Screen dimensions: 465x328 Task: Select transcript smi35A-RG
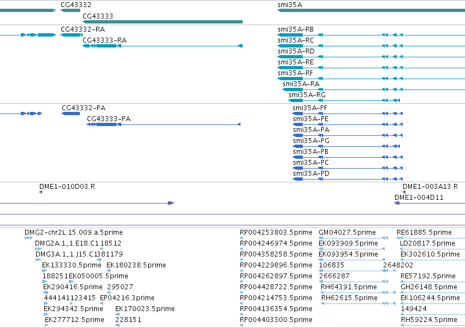click(307, 95)
